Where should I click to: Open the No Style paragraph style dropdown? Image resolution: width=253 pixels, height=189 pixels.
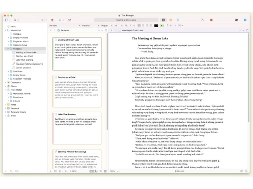coord(65,26)
